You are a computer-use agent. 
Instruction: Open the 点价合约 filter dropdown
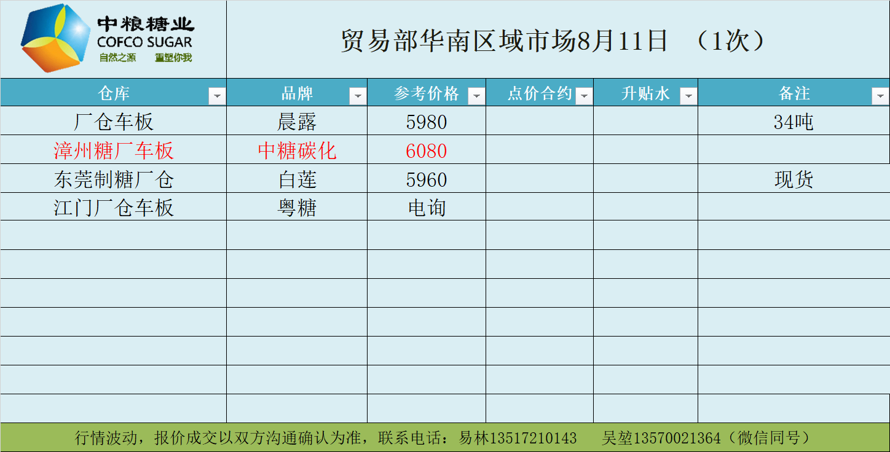584,96
